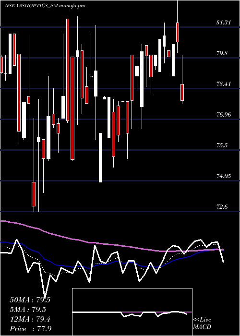Click the last red candlestick near 78.41
The width and height of the screenshot is (240, 336).
point(182,92)
